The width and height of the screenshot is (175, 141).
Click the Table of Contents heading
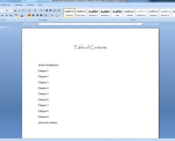tap(90, 47)
